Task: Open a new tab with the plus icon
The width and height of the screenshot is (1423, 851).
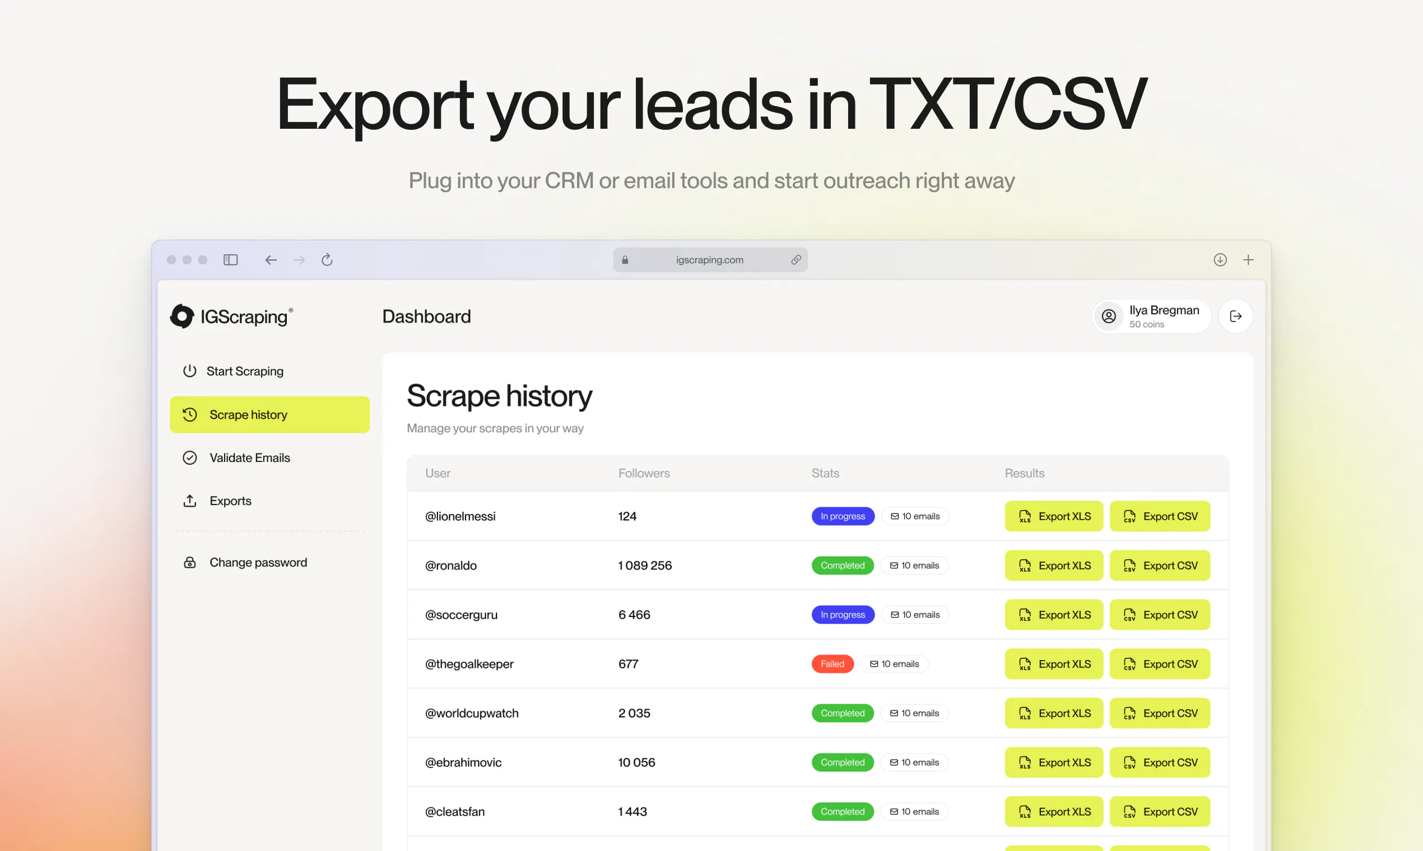Action: click(x=1248, y=260)
